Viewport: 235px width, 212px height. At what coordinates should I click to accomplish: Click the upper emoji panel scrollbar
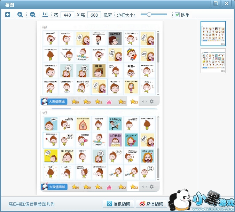pos(158,48)
